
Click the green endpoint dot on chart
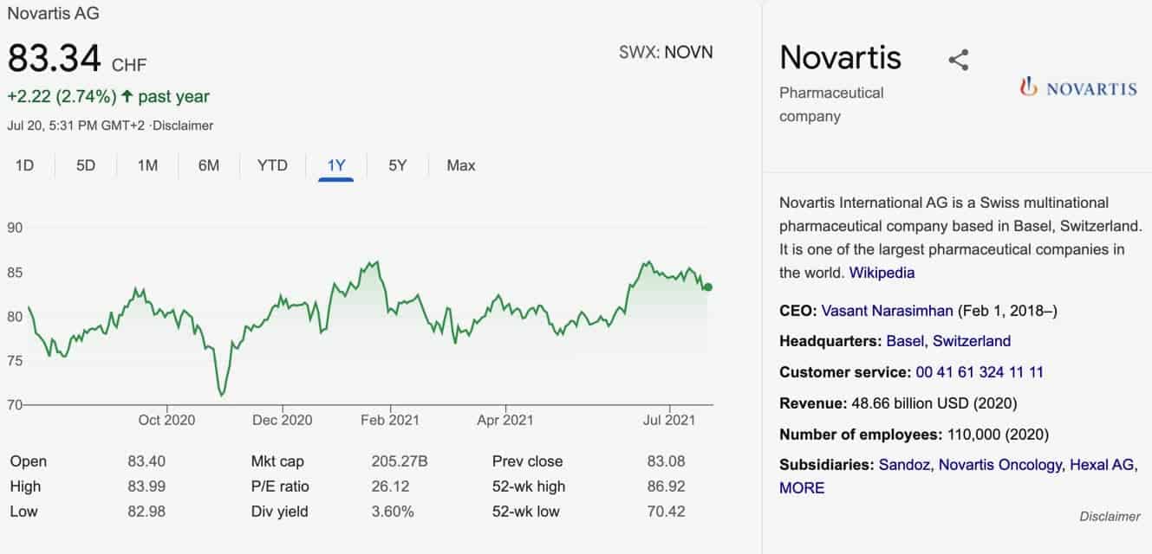tap(708, 287)
